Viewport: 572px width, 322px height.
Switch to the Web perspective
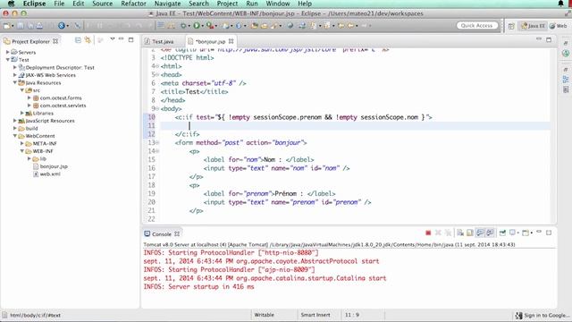[559, 26]
